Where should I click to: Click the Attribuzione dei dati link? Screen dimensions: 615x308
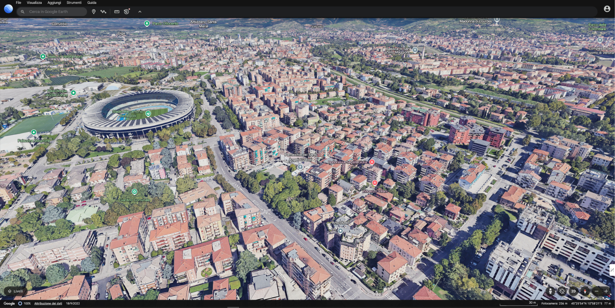click(48, 303)
